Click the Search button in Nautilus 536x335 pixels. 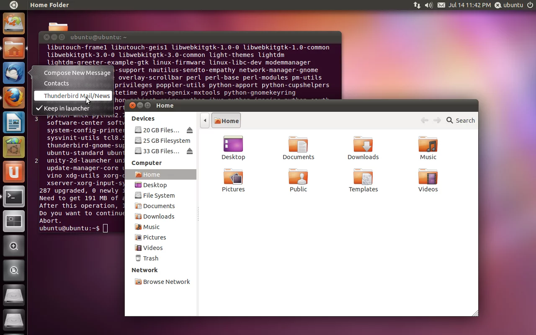[460, 120]
